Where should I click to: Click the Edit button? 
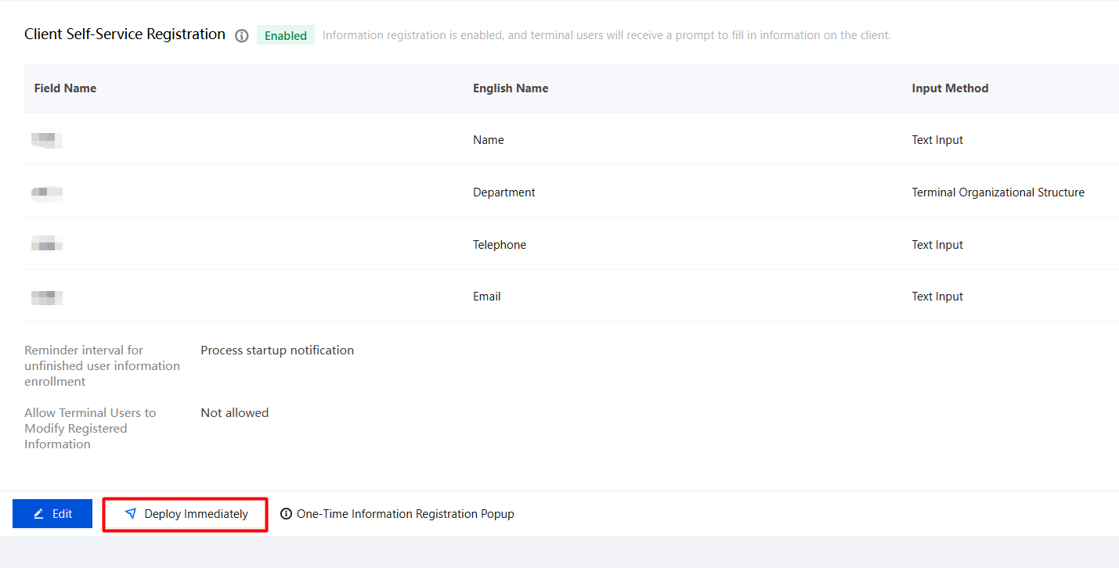[52, 514]
